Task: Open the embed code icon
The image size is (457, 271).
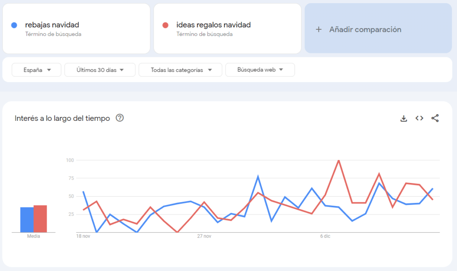Action: (419, 118)
